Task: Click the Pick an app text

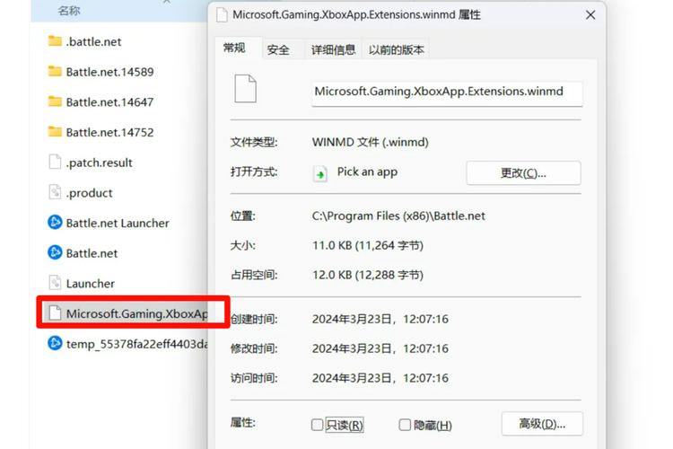Action: 367,172
